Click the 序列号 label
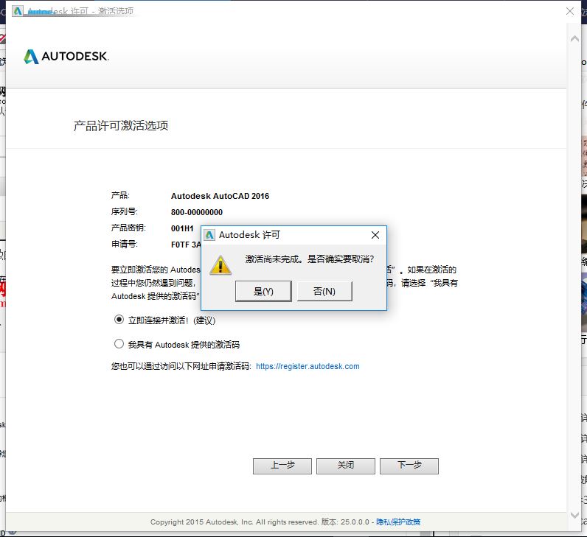The height and width of the screenshot is (537, 587). 125,211
